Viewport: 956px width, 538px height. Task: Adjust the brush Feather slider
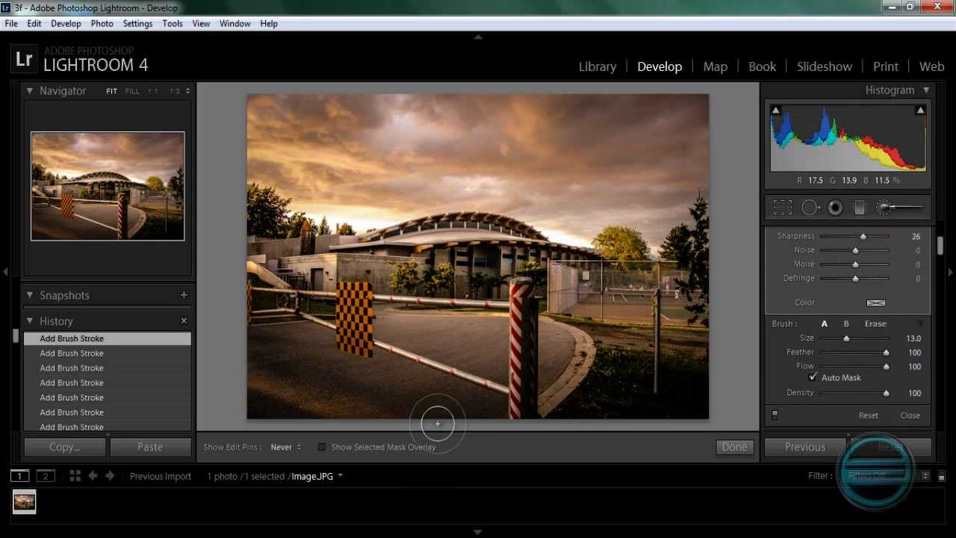click(854, 353)
